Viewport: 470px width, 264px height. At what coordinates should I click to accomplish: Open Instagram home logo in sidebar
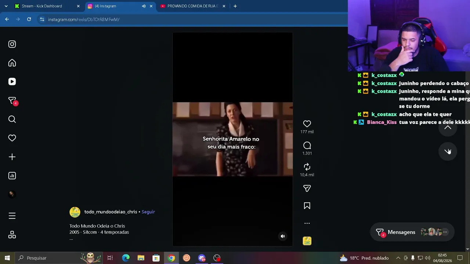[12, 44]
